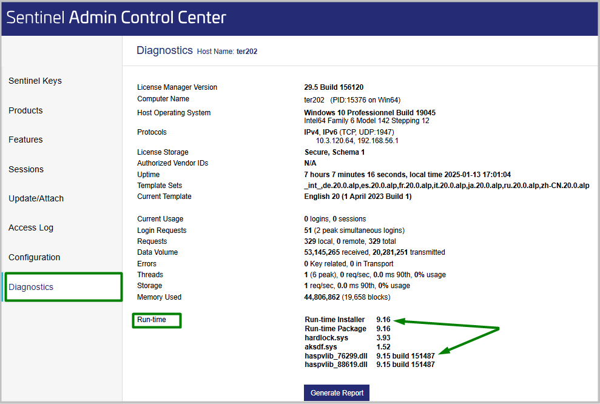The height and width of the screenshot is (404, 600).
Task: Open the Sentinel Keys page
Action: point(35,81)
